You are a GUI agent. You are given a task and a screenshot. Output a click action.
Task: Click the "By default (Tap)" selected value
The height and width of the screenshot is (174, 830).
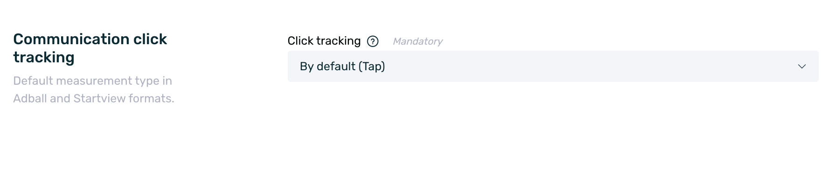(342, 67)
